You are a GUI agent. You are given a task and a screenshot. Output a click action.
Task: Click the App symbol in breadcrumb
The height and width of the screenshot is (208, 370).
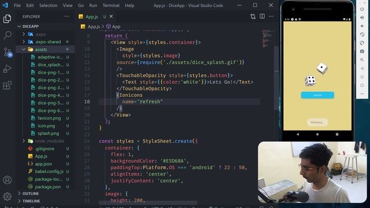116,27
